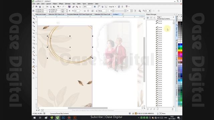
Task: Toggle the lock ratio button
Action: coord(70,11)
